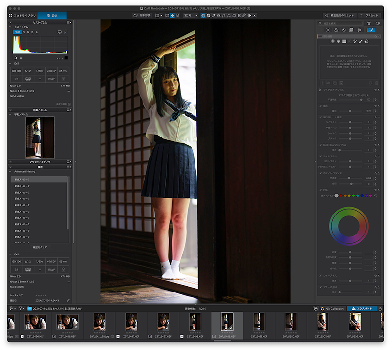Click the correction search field
391x351 pixels.
point(340,23)
